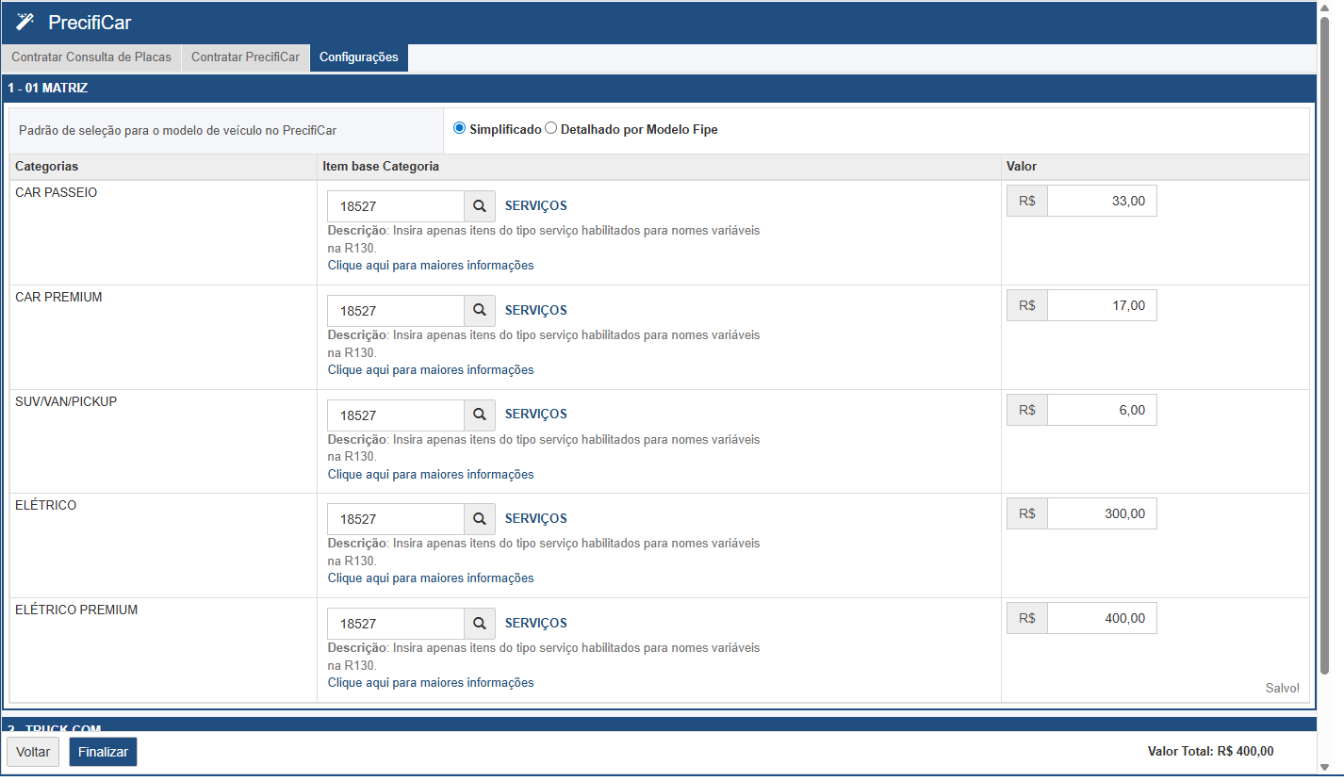1344x781 pixels.
Task: Click the search icon in ELÉTRICO row
Action: pos(480,519)
